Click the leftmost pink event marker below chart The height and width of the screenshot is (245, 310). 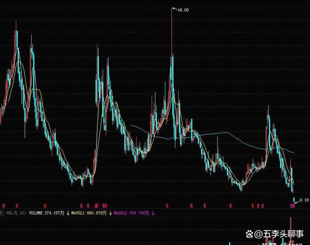coord(4,205)
